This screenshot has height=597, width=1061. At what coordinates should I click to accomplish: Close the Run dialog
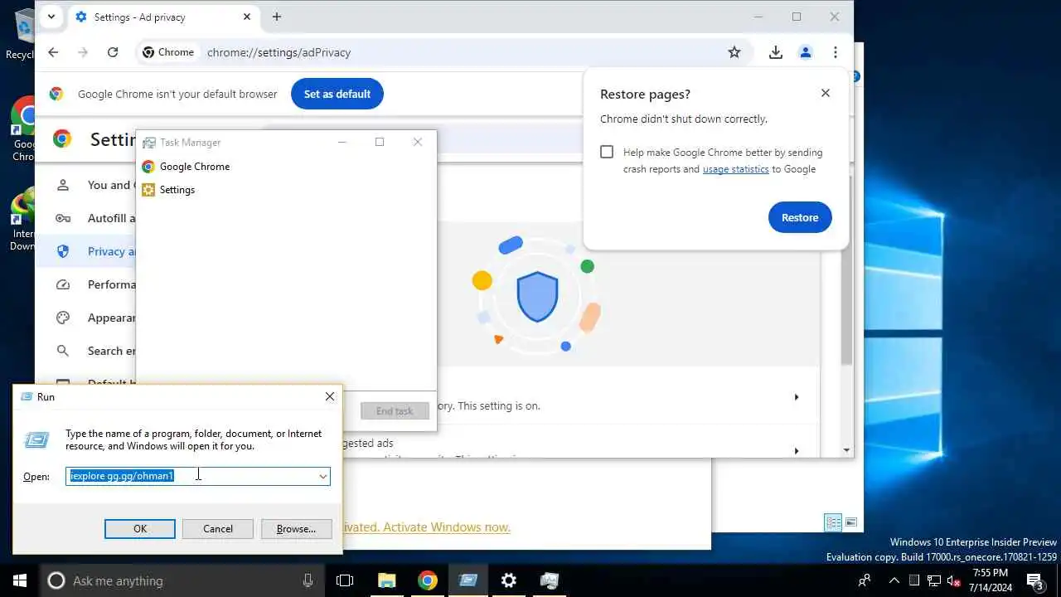(x=330, y=396)
